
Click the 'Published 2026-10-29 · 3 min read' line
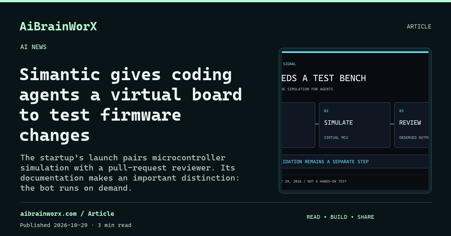click(76, 225)
